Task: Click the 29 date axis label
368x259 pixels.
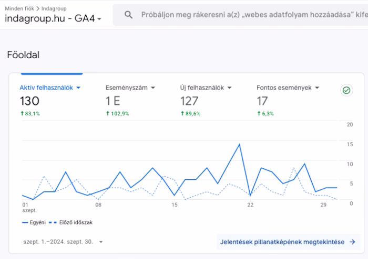Action: click(x=323, y=205)
